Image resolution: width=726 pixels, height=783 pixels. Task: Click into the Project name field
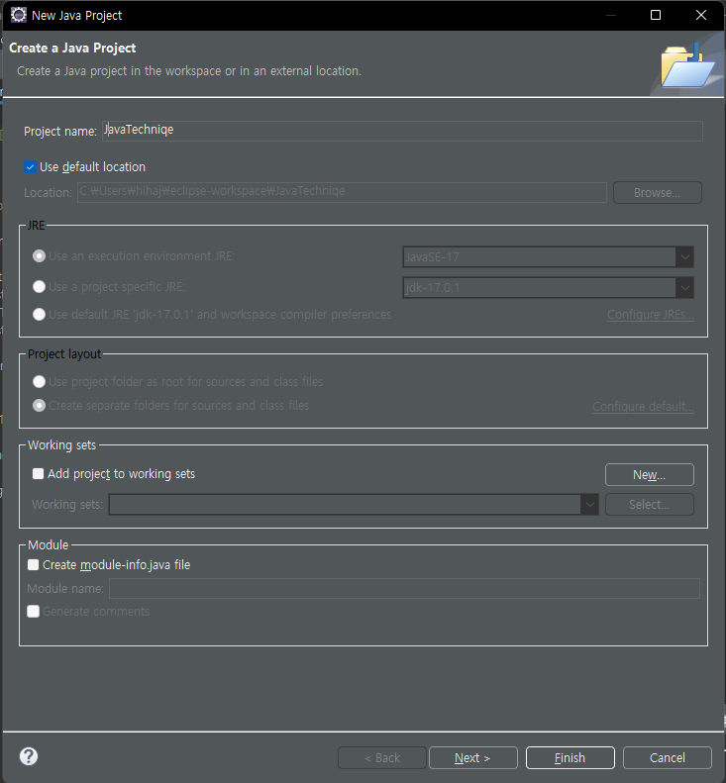pos(402,131)
